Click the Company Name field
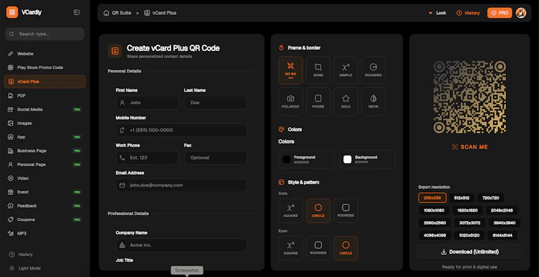This screenshot has width=539, height=277. [181, 245]
